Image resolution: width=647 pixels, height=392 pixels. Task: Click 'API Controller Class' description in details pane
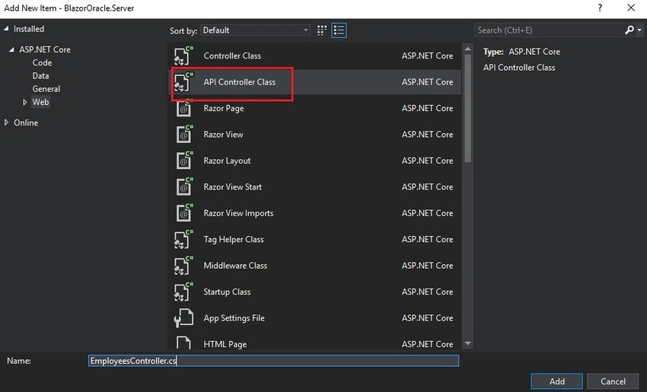coord(519,68)
